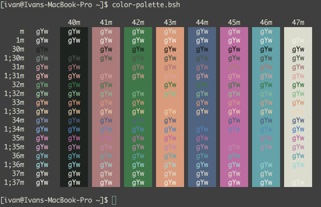The height and width of the screenshot is (207, 321).
Task: Select the 44m column header label
Action: pyautogui.click(x=202, y=22)
